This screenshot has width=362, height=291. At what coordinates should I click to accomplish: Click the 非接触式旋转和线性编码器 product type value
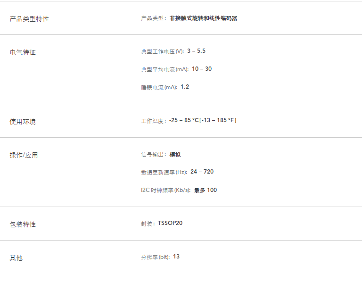[x=203, y=18]
